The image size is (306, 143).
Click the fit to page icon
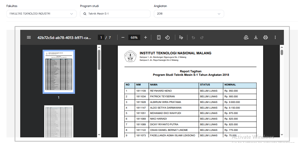(x=159, y=37)
